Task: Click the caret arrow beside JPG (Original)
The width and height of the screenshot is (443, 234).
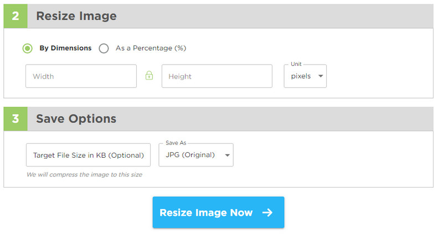Action: click(227, 155)
